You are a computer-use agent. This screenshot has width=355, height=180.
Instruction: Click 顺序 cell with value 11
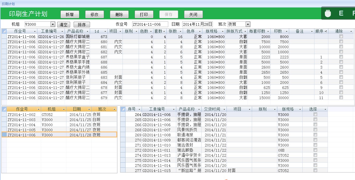321,97
